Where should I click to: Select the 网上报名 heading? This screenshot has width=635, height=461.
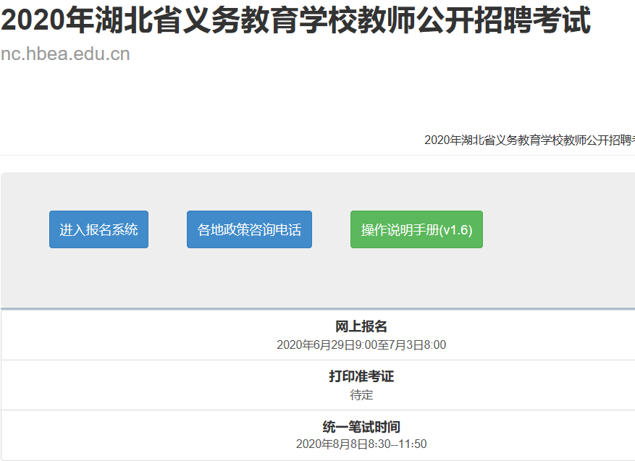(361, 326)
